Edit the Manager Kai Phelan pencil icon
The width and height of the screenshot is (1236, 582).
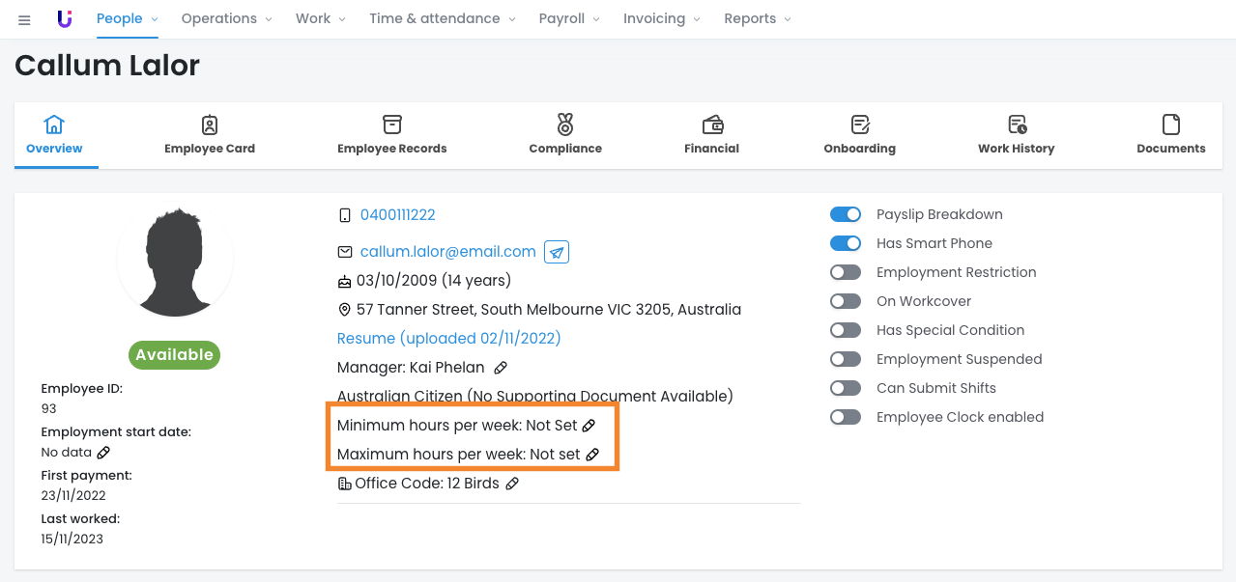tap(501, 368)
